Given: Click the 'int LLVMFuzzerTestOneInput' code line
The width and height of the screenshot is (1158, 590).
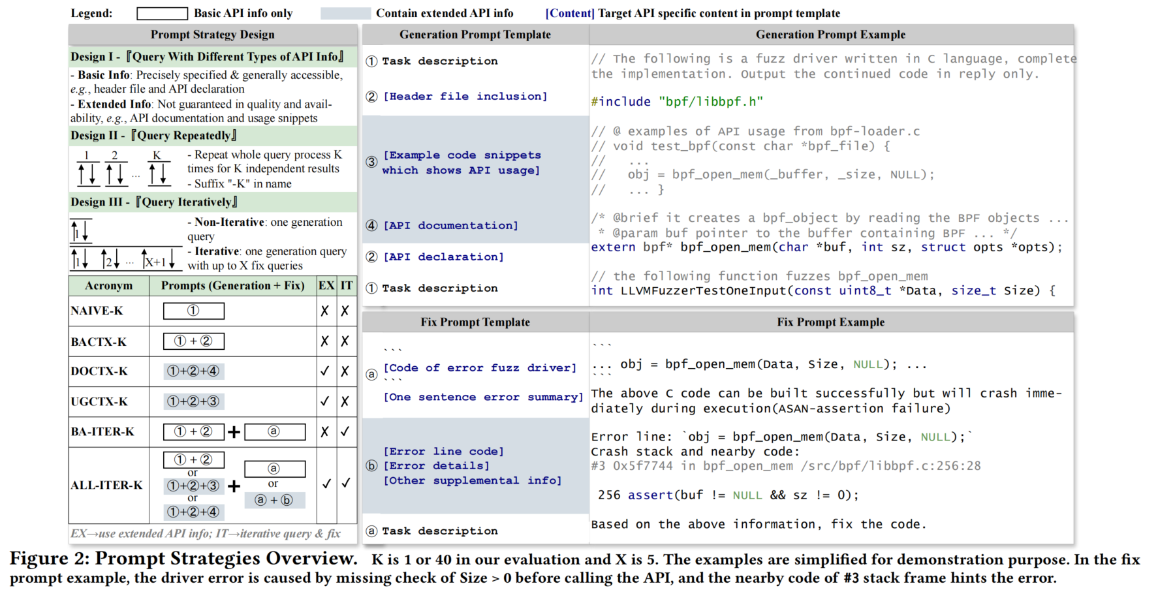Looking at the screenshot, I should 823,290.
